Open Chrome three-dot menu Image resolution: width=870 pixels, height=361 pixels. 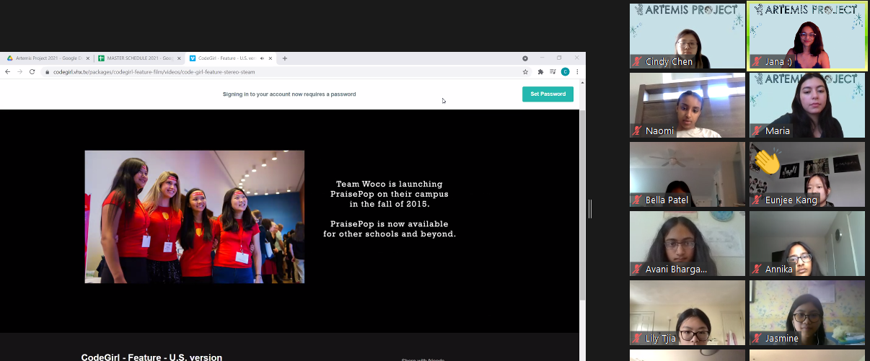click(x=577, y=72)
